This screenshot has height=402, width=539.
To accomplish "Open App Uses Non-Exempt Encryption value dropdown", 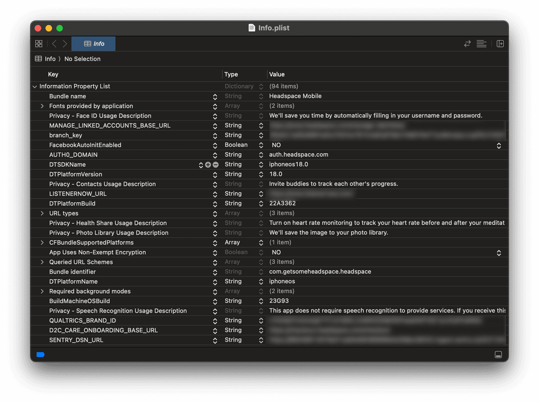I will point(499,252).
